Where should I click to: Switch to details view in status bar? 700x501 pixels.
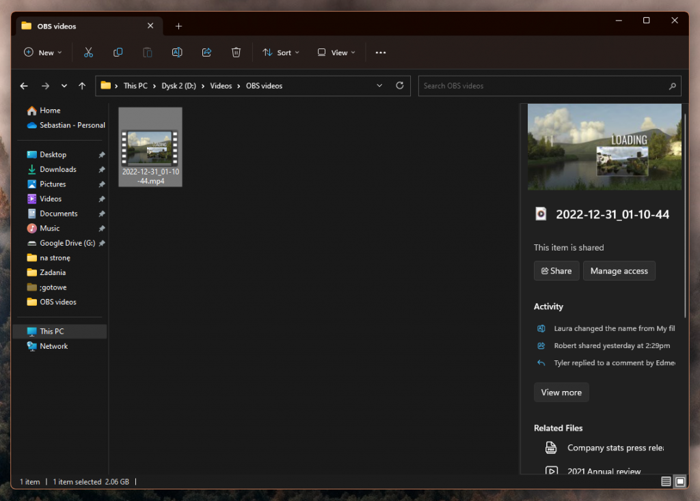[665, 481]
